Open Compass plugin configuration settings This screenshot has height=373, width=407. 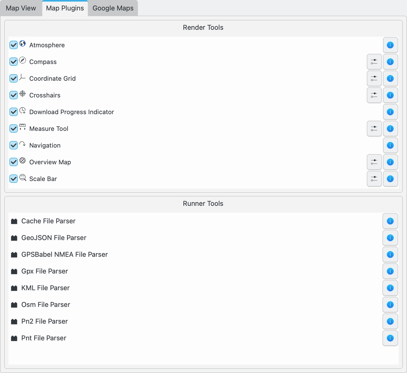(x=374, y=62)
